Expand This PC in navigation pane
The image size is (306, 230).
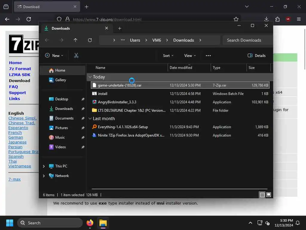[x=44, y=166]
